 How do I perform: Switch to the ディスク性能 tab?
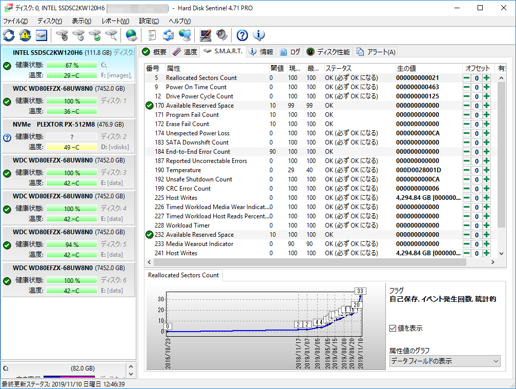click(328, 52)
